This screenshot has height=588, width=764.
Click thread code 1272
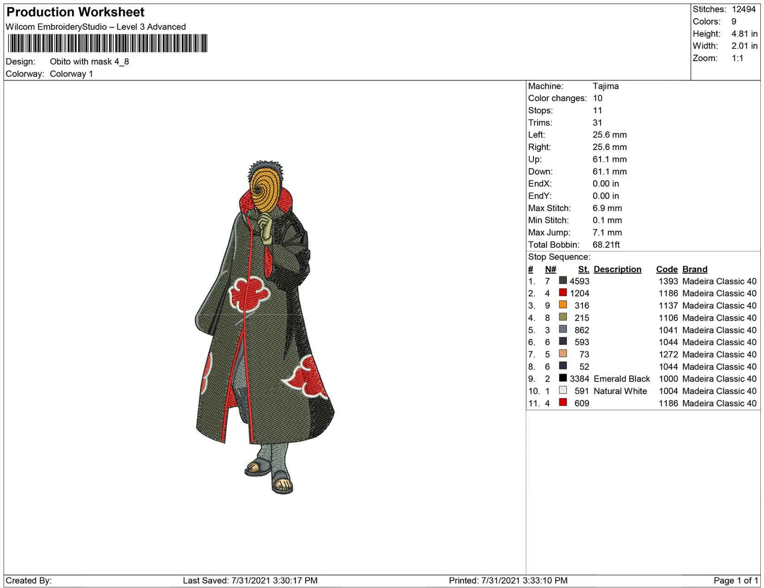point(668,354)
